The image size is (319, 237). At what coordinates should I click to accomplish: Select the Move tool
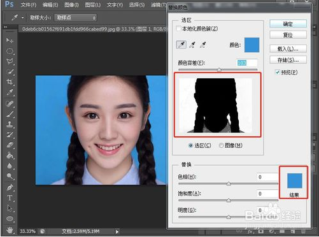click(x=10, y=40)
